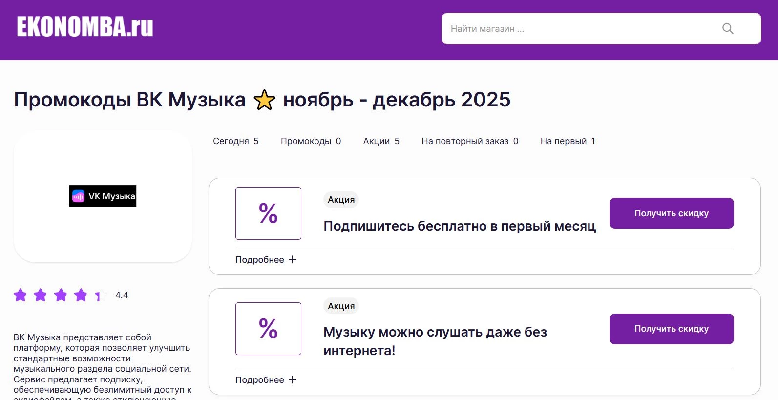
Task: Click the search magnifier icon
Action: coord(728,29)
